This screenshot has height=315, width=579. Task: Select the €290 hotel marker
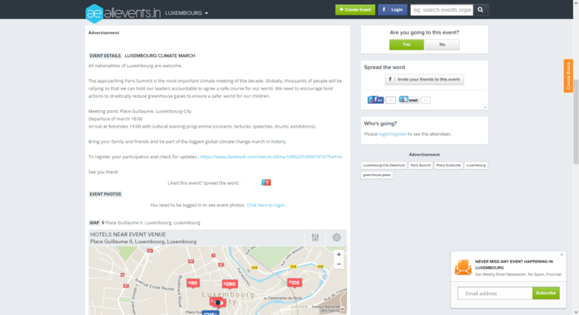point(229,284)
